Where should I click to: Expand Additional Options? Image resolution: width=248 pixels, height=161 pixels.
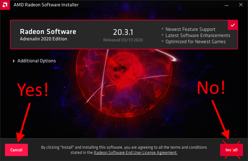[34, 61]
